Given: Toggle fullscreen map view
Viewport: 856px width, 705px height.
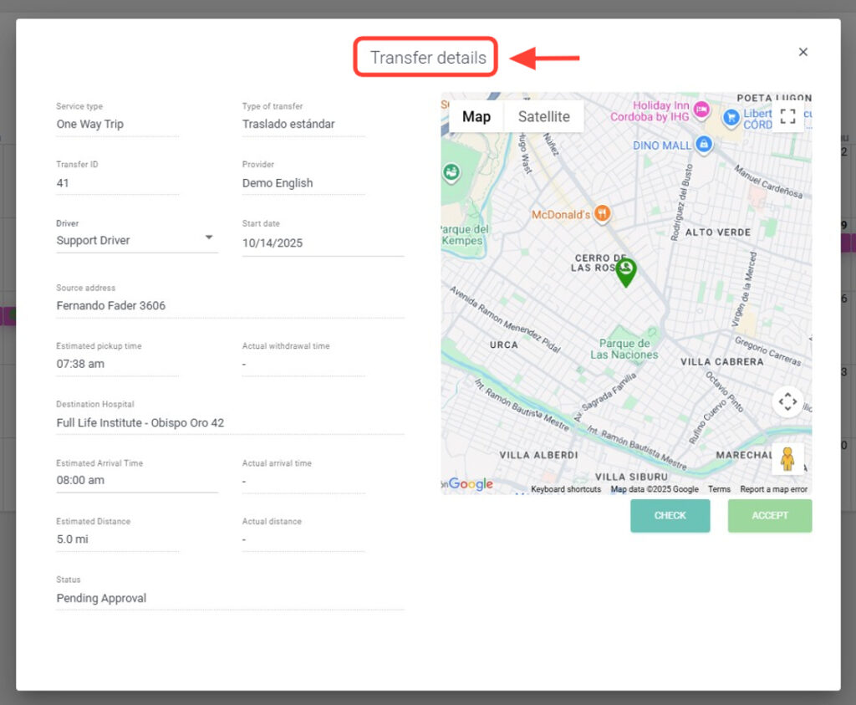Looking at the screenshot, I should pyautogui.click(x=787, y=115).
